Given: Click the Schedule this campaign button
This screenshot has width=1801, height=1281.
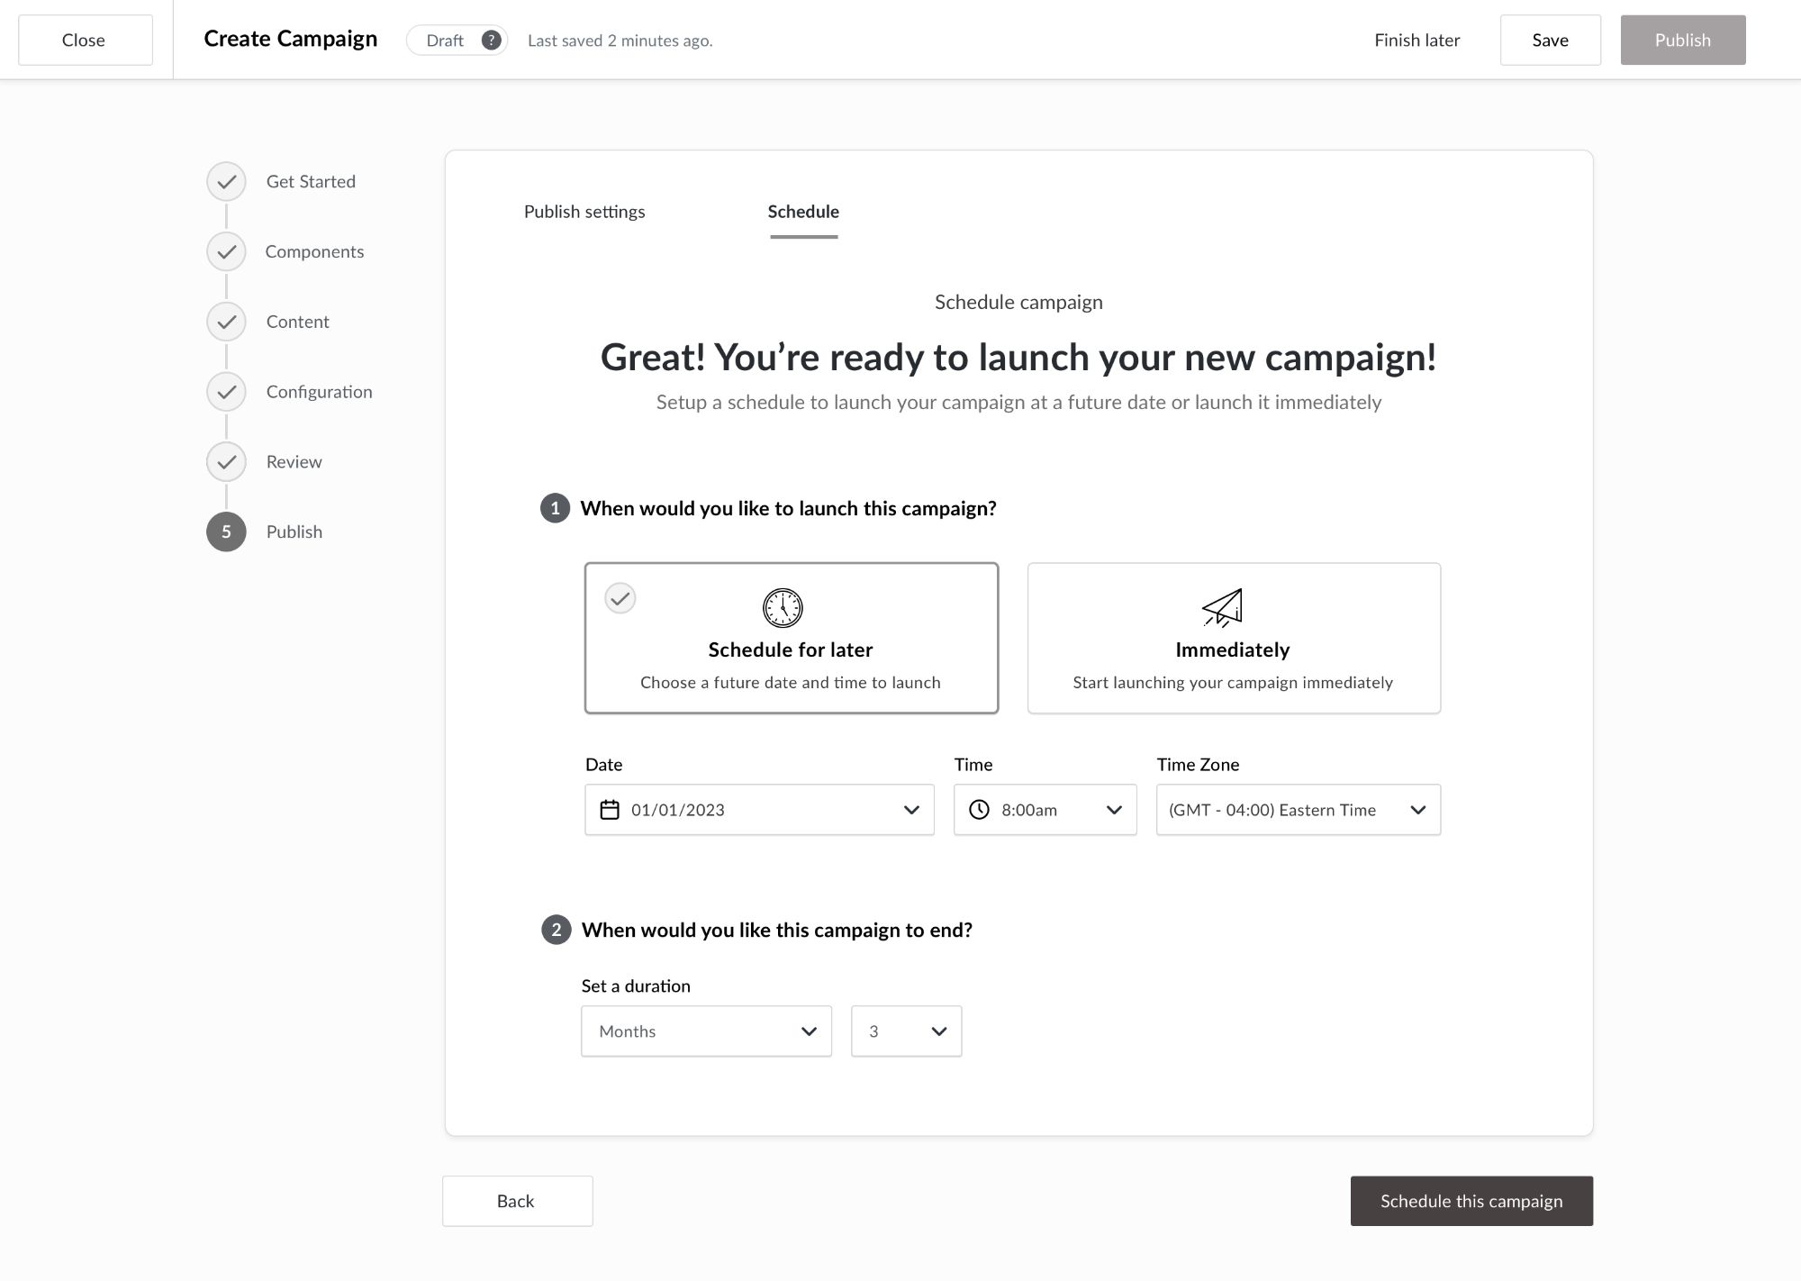Looking at the screenshot, I should (x=1471, y=1201).
